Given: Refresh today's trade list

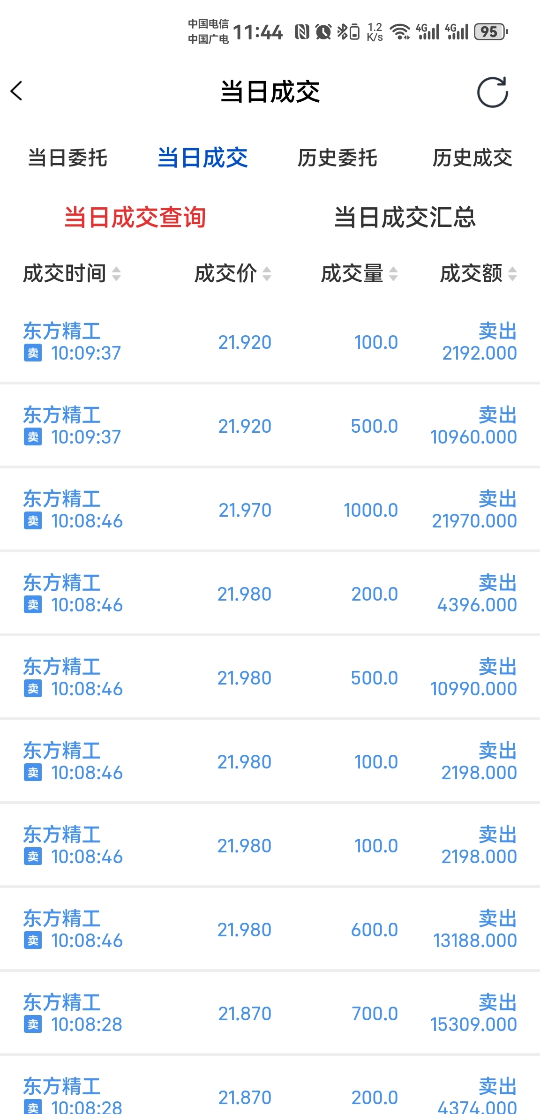Looking at the screenshot, I should click(492, 92).
